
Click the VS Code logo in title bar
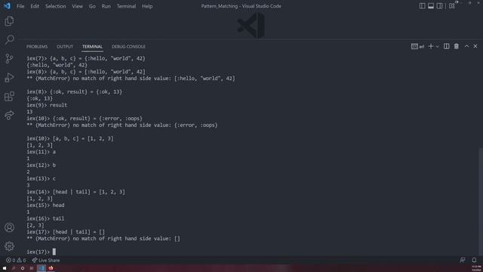(7, 6)
